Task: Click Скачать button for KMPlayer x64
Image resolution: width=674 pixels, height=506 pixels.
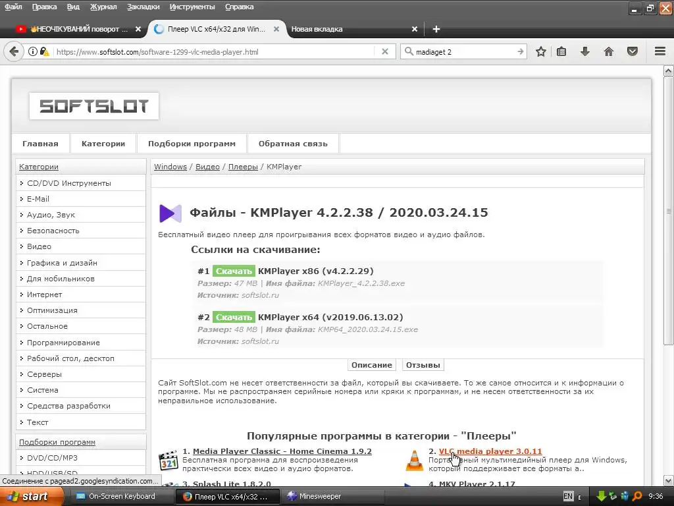Action: 234,317
